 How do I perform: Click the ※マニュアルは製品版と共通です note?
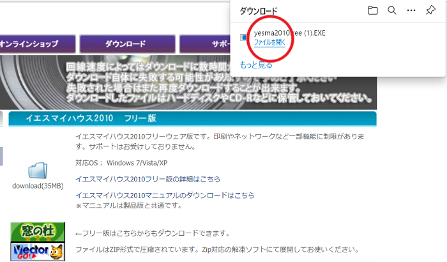pos(128,206)
